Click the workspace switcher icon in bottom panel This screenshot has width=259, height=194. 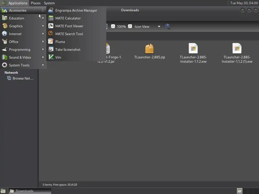click(x=240, y=191)
